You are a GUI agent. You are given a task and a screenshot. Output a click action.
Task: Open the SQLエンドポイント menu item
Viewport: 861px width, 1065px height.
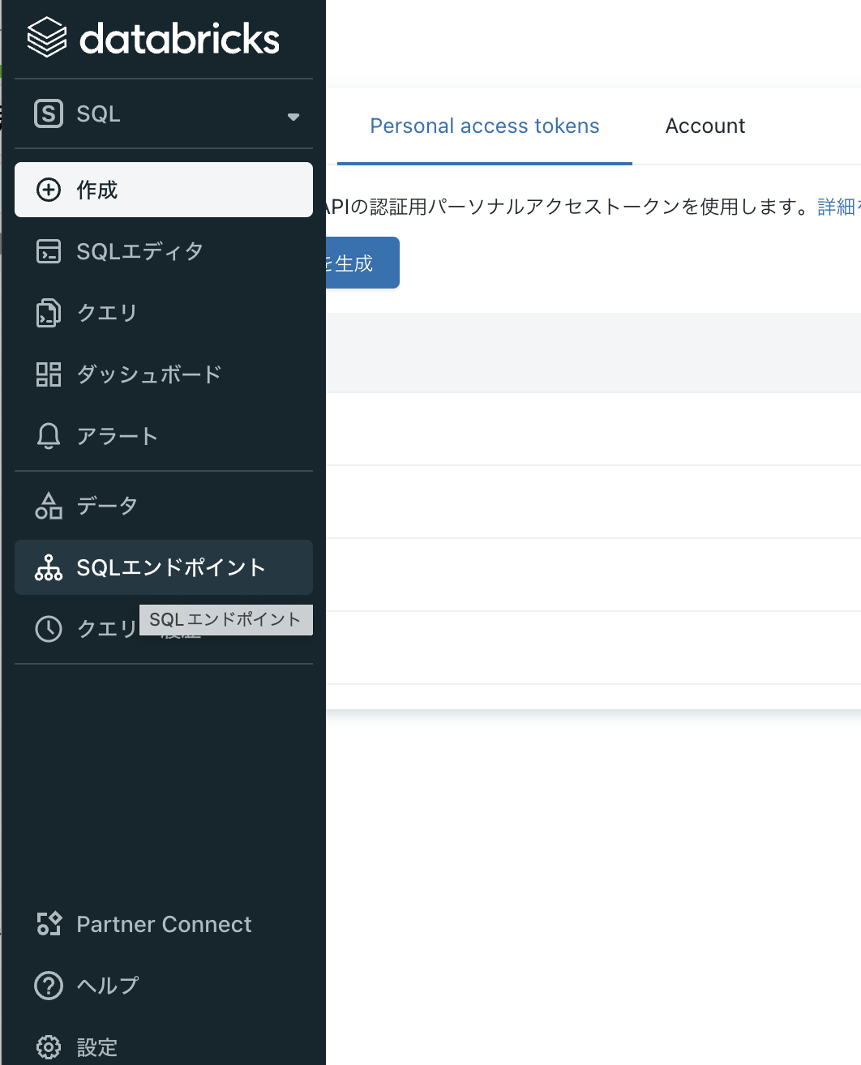point(164,567)
